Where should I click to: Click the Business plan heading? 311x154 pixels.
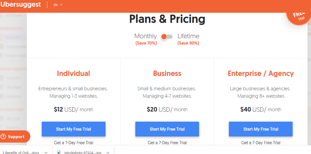click(167, 73)
